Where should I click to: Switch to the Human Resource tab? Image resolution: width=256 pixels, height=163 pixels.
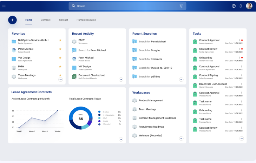(86, 20)
